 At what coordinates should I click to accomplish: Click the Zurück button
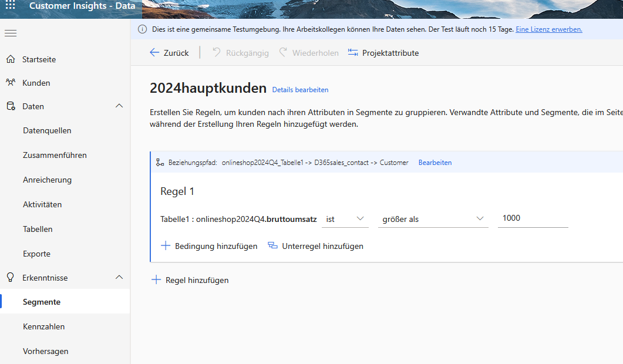point(169,52)
